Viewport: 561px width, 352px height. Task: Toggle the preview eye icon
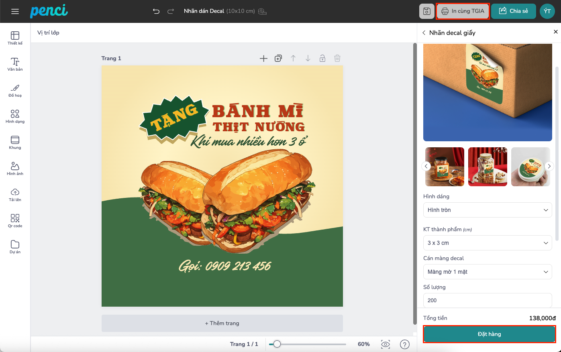point(386,344)
